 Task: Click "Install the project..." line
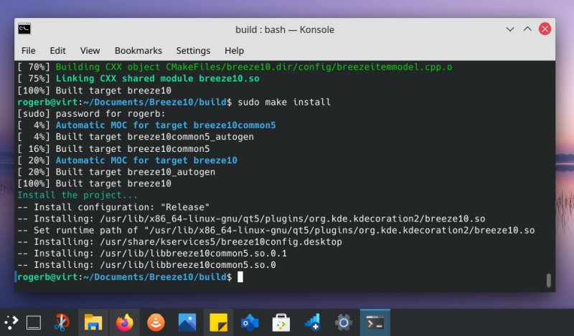(77, 196)
